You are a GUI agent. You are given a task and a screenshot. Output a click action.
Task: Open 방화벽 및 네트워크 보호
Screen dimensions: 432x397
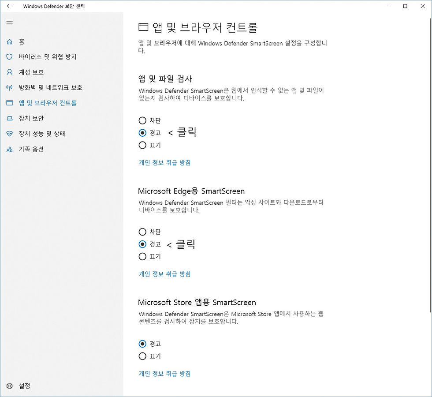coord(51,88)
